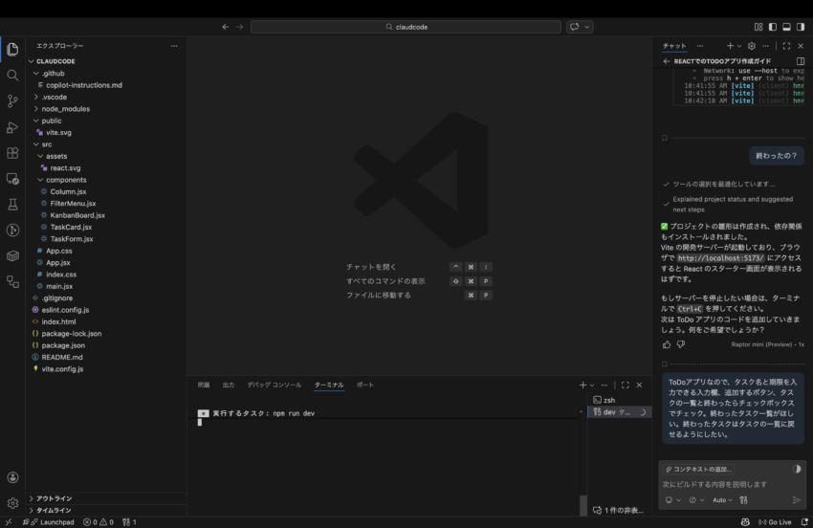813x528 pixels.
Task: Click the send message arrow in chat
Action: 797,499
